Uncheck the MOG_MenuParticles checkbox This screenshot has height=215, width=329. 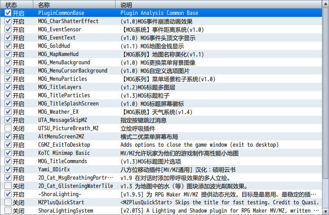[x=8, y=79]
